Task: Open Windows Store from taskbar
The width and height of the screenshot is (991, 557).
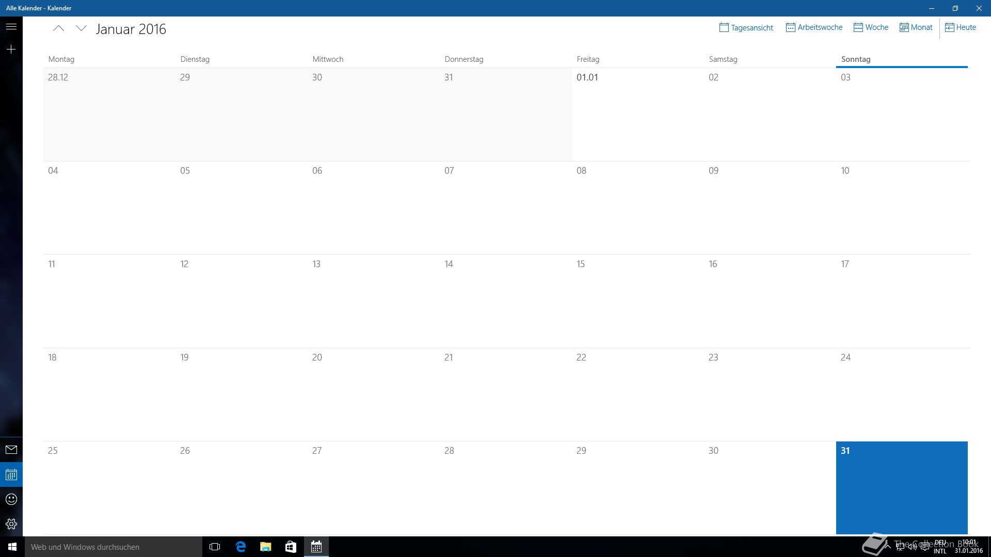Action: pyautogui.click(x=291, y=547)
